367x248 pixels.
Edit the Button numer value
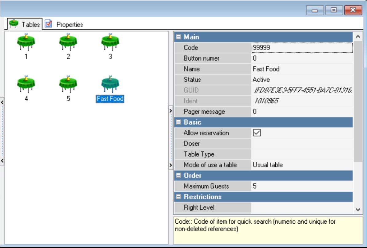pyautogui.click(x=302, y=58)
